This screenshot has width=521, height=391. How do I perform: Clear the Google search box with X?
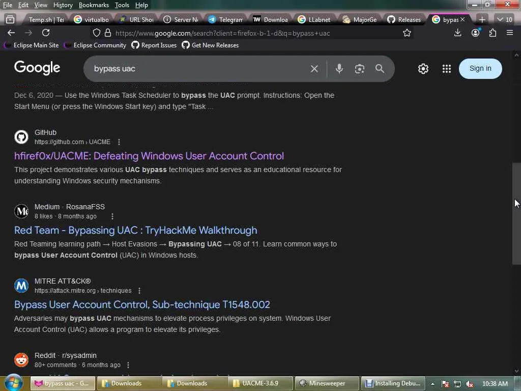(314, 69)
